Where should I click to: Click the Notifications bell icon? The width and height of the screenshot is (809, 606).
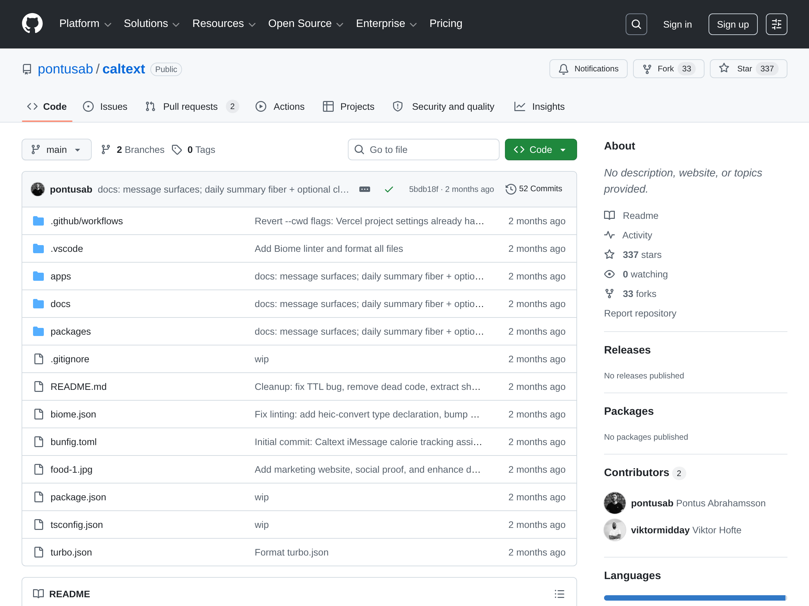(x=564, y=69)
